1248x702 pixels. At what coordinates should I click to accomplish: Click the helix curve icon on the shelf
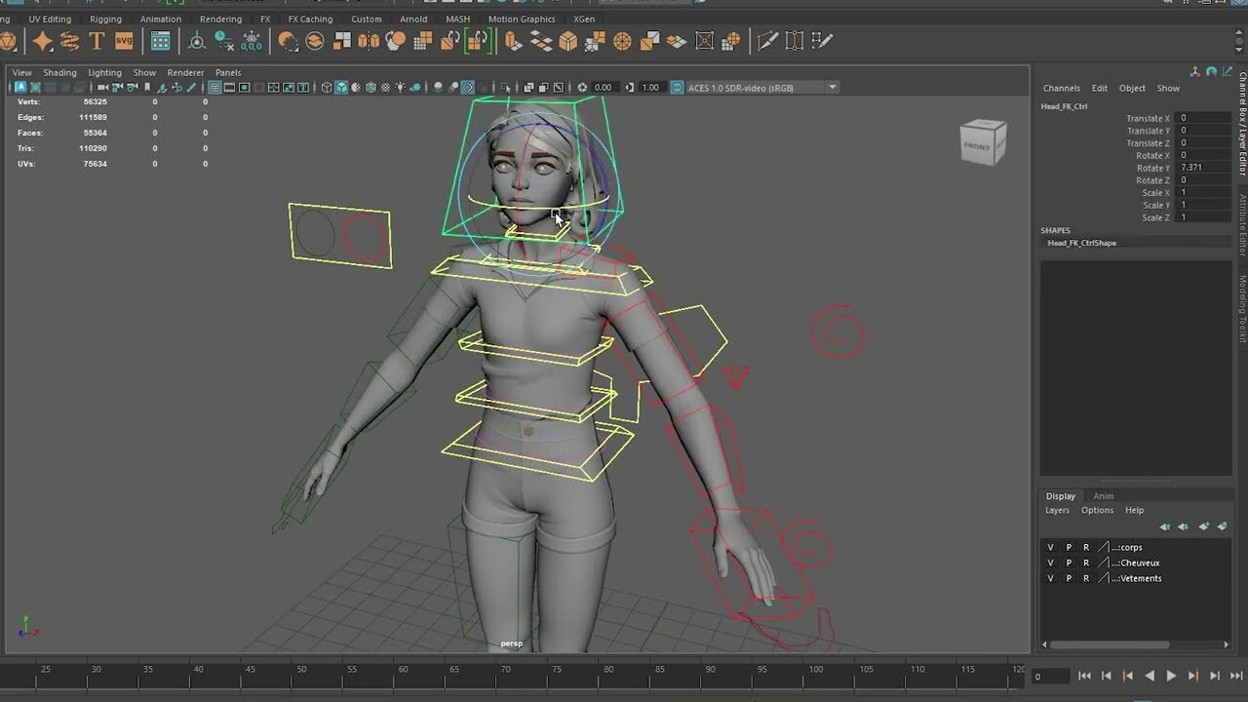pyautogui.click(x=69, y=40)
